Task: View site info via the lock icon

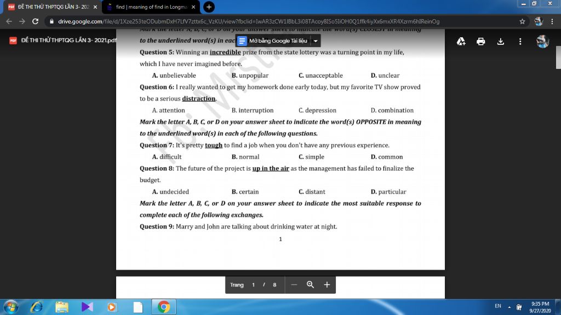Action: click(x=51, y=21)
